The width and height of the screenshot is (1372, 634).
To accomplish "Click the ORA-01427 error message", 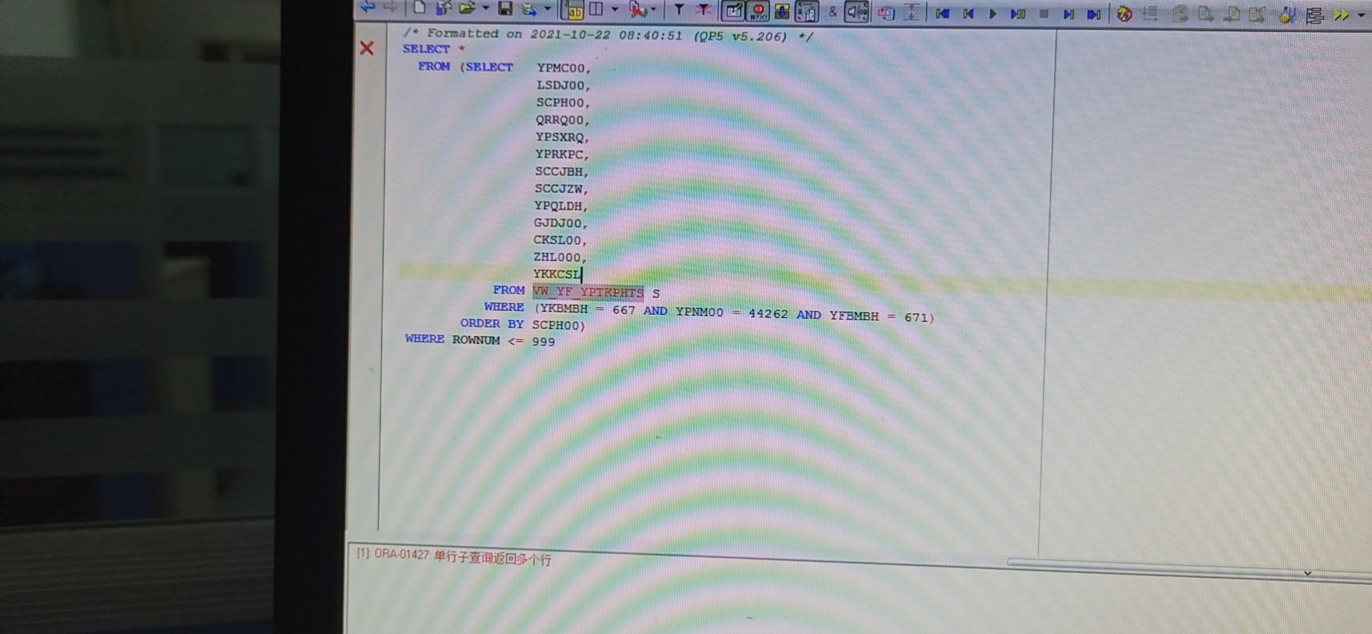I will tap(454, 556).
